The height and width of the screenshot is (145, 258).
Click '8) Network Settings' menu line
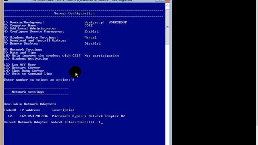23,50
